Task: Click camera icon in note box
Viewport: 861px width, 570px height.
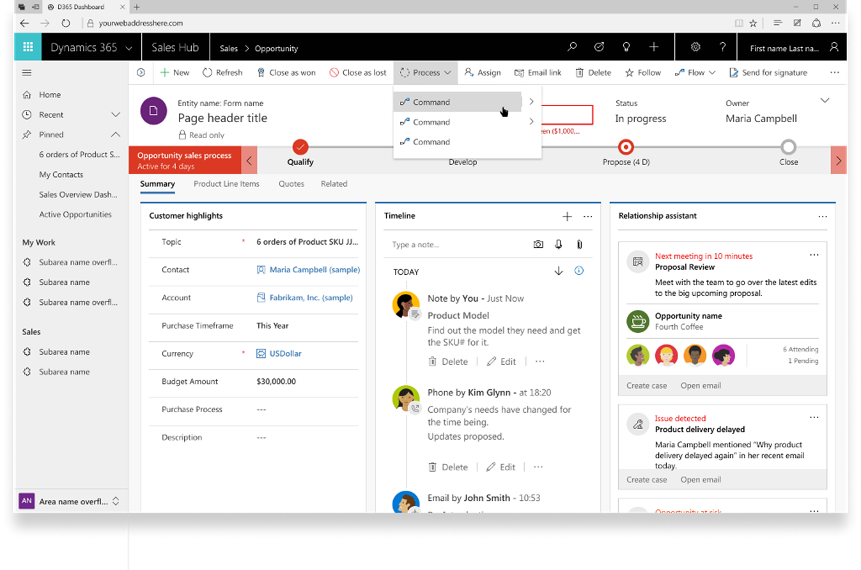Action: click(538, 244)
